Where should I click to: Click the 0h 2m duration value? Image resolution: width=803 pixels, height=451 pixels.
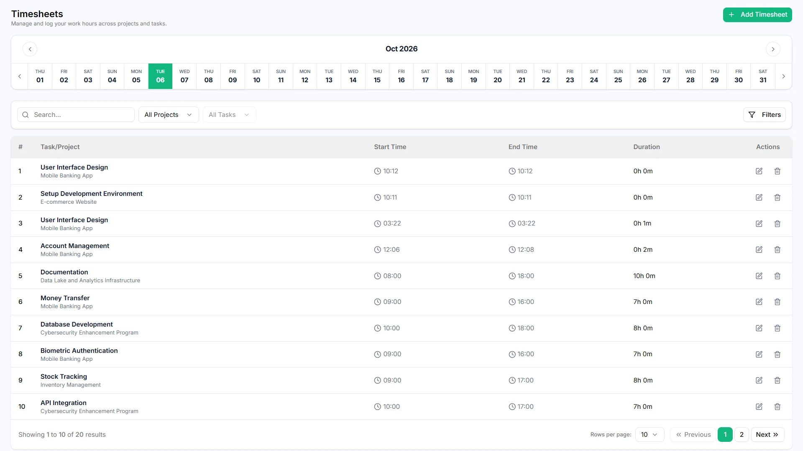point(643,250)
